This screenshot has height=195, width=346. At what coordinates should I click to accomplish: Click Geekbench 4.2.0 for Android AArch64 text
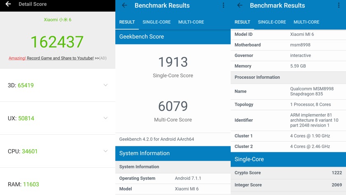point(157,139)
